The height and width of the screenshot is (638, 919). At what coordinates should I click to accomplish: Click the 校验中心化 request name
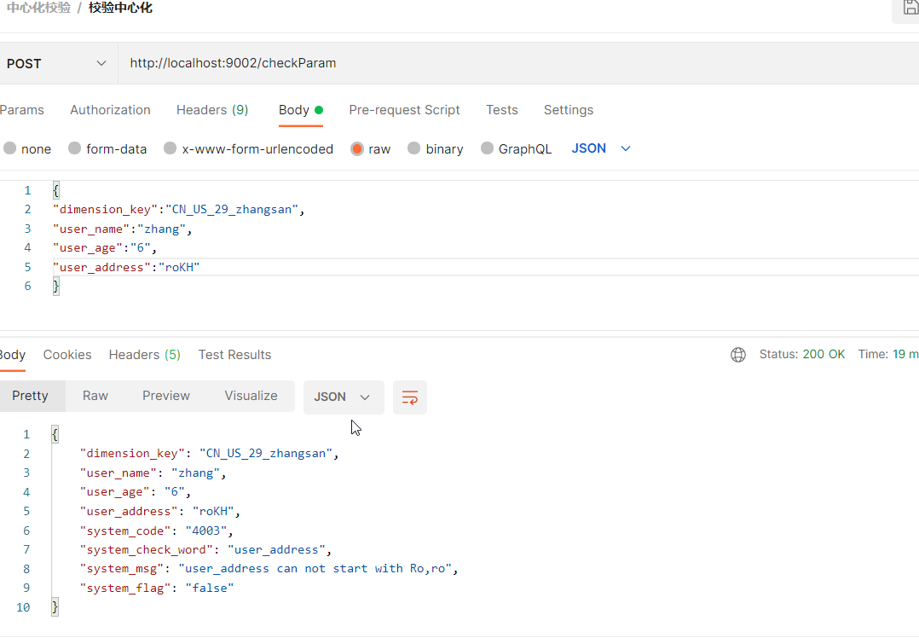pyautogui.click(x=121, y=8)
